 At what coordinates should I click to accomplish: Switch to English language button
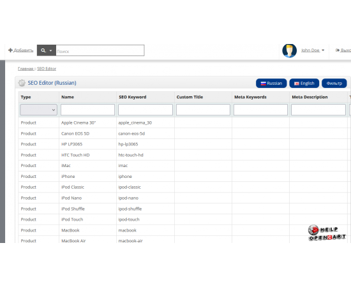[304, 84]
